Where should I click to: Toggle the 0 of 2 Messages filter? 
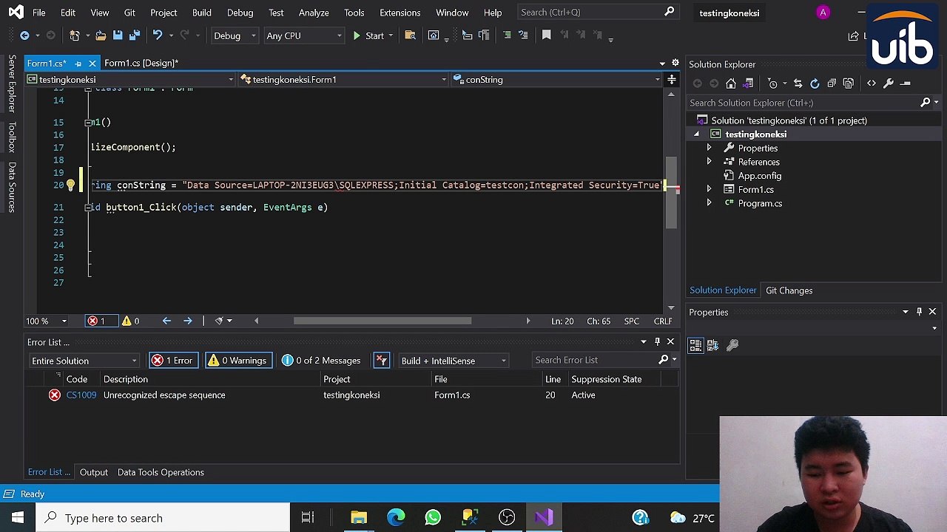[321, 361]
